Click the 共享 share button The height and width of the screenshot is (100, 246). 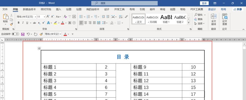(x=238, y=9)
